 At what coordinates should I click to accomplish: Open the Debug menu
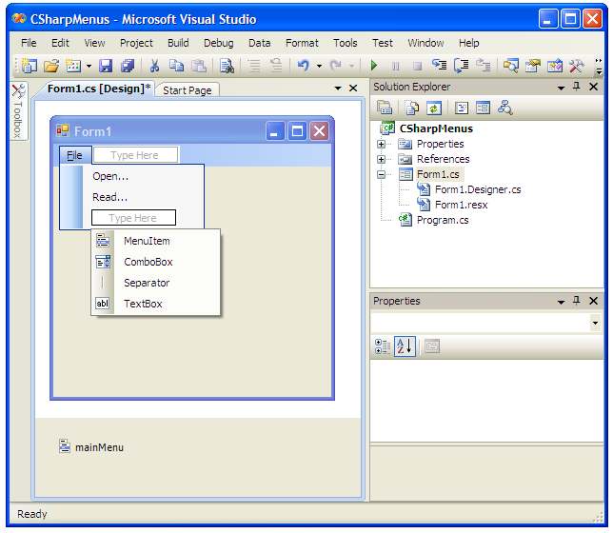click(x=218, y=43)
